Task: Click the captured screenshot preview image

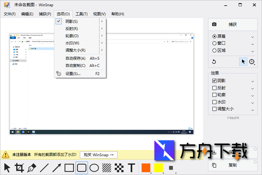Action: (x=102, y=84)
